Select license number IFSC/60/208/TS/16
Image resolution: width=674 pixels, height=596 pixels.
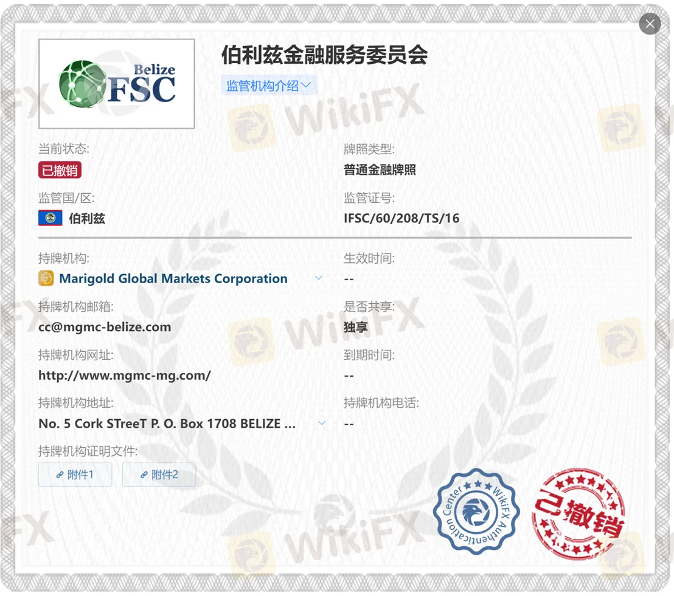click(401, 218)
